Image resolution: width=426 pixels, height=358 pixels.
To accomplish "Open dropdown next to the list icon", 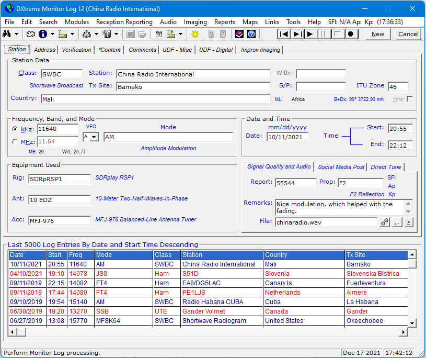I will pos(116,34).
